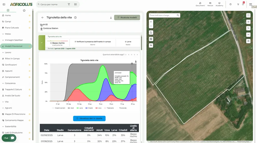This screenshot has width=257, height=143.
Task: Click the map home extent icon
Action: [151, 33]
